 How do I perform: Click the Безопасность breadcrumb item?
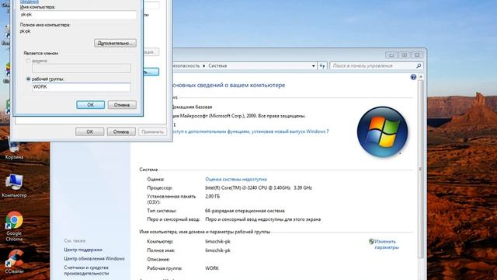186,65
